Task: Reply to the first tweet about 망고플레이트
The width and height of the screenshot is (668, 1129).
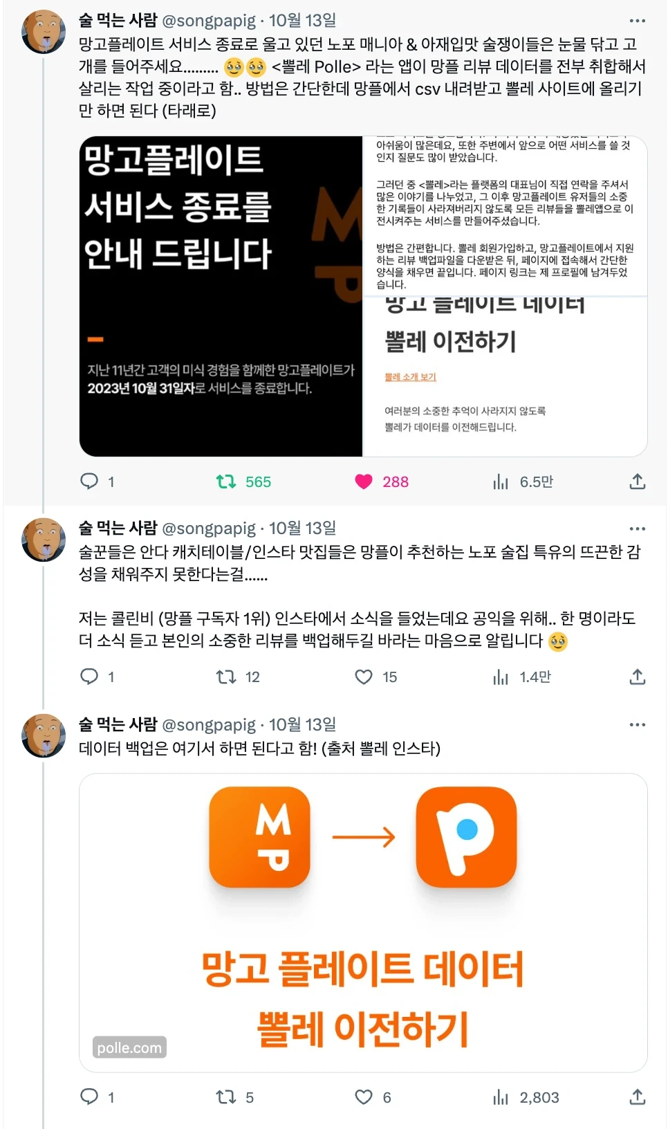Action: click(x=89, y=481)
